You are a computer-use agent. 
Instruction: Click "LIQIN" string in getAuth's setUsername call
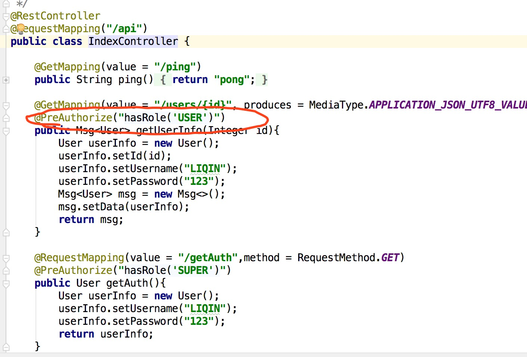[x=205, y=308]
